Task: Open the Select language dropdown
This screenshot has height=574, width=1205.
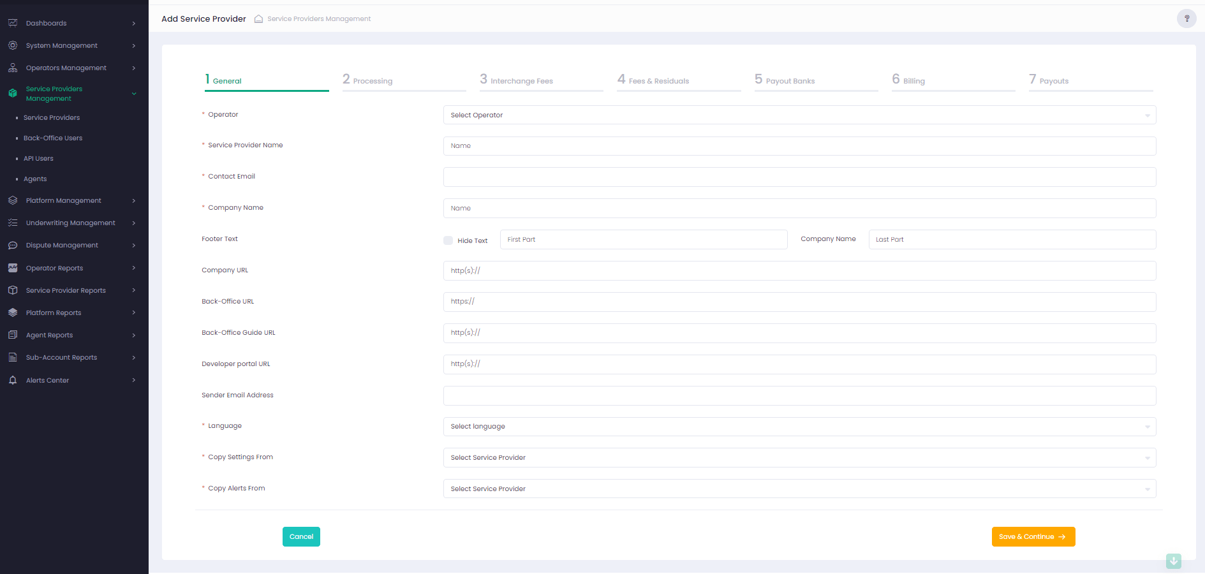Action: click(799, 427)
